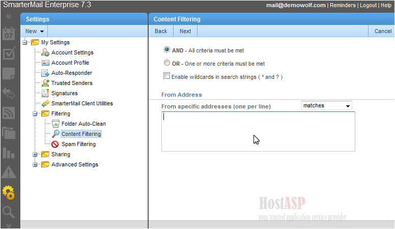
Task: Open the Alerts warning triangle icon
Action: [x=9, y=173]
